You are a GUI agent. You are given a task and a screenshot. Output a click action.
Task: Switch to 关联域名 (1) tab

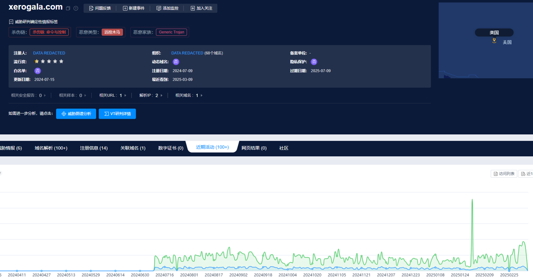click(133, 148)
